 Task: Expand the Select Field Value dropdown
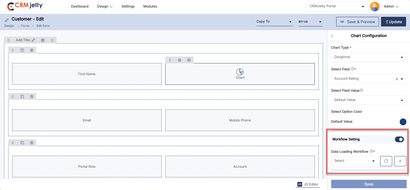coord(368,100)
